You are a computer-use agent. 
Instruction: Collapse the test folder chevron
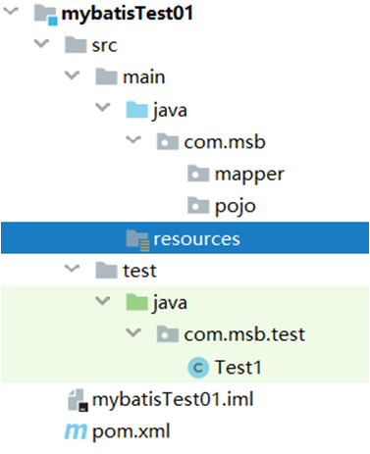pyautogui.click(x=72, y=269)
